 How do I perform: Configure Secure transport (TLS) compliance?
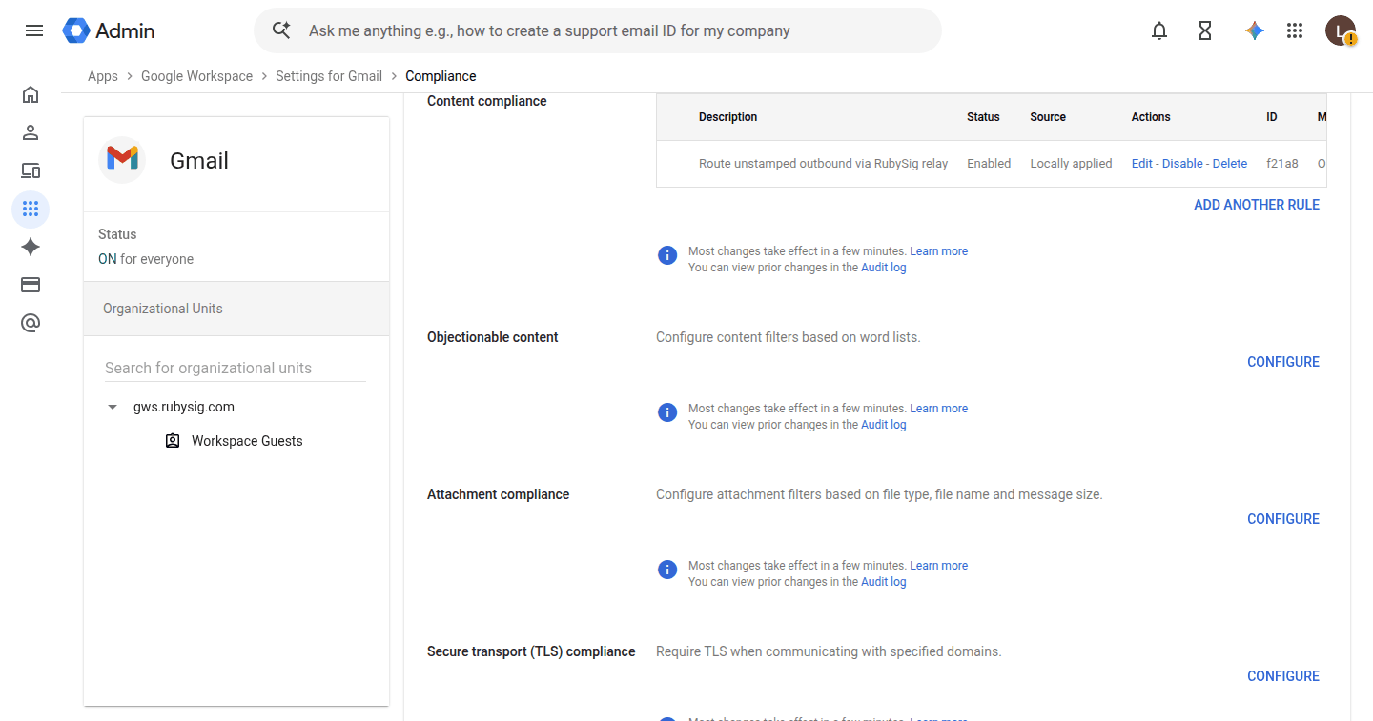(1283, 676)
